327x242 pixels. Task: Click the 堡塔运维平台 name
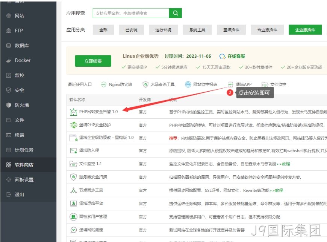(x=91, y=203)
